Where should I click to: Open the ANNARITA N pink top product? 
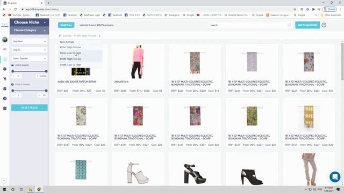pos(138,62)
